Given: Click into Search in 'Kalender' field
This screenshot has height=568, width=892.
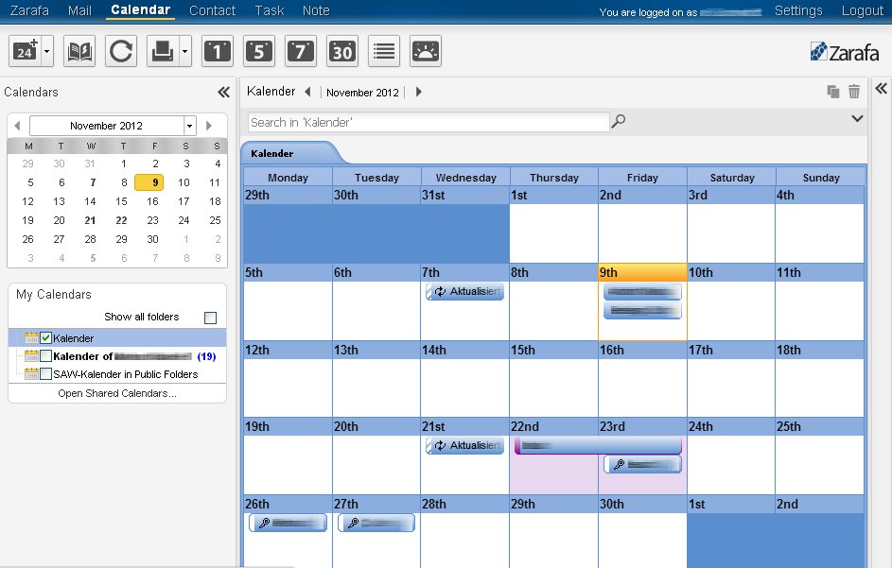Looking at the screenshot, I should 429,122.
